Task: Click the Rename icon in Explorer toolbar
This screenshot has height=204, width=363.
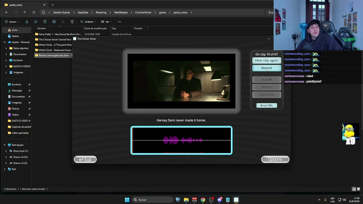Action: tap(54, 22)
